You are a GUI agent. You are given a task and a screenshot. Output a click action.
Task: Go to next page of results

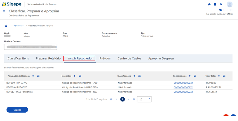[128, 99]
